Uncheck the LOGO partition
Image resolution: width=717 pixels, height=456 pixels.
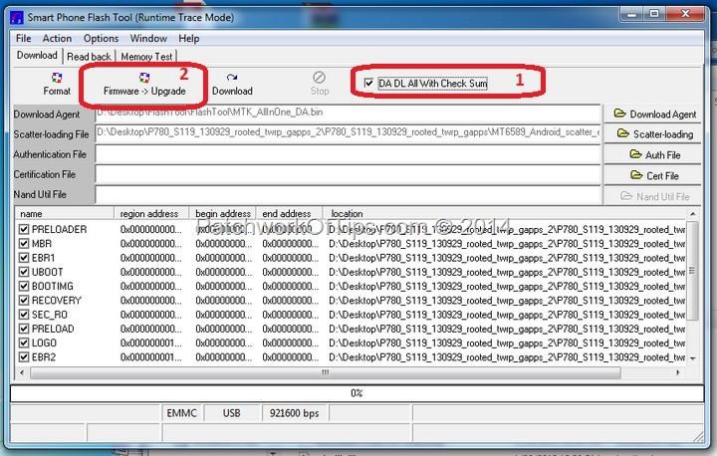coord(24,342)
